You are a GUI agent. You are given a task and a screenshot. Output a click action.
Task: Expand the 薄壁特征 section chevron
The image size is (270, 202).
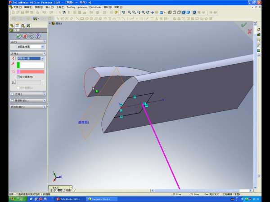point(44,101)
